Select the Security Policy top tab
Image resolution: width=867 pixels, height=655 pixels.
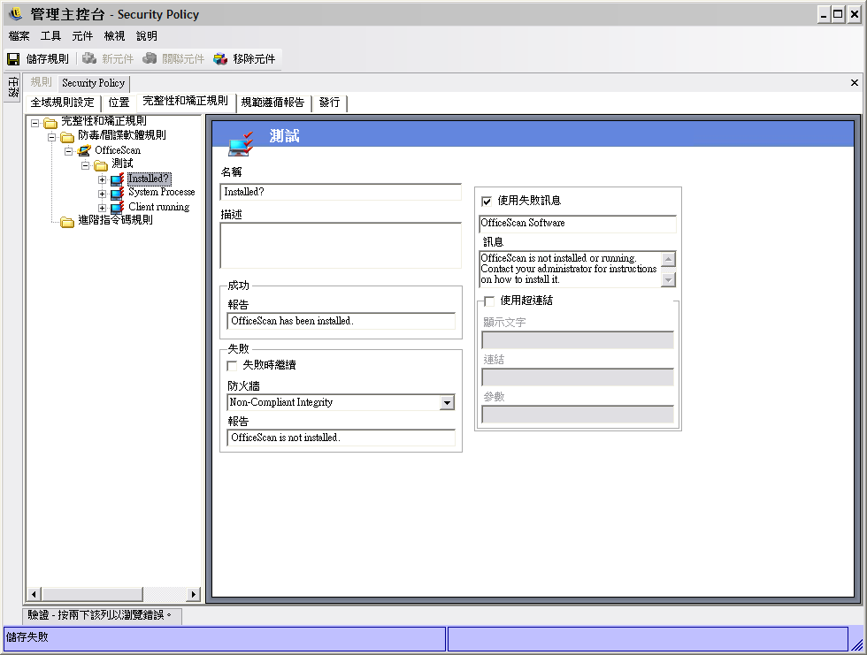pyautogui.click(x=94, y=83)
